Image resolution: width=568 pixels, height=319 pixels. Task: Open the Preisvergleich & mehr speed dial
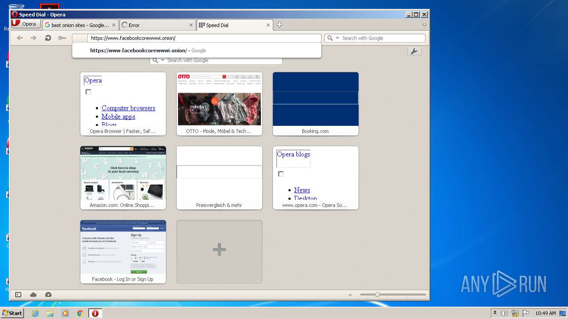[219, 178]
